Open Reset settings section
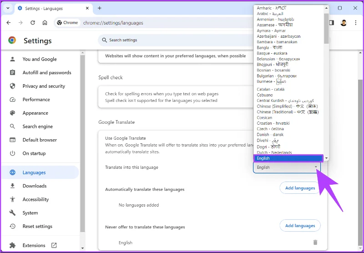The width and height of the screenshot is (364, 253). click(x=37, y=226)
